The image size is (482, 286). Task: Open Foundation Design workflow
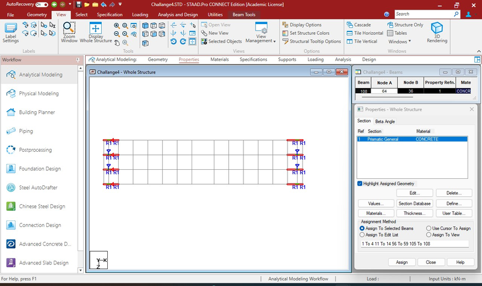40,169
